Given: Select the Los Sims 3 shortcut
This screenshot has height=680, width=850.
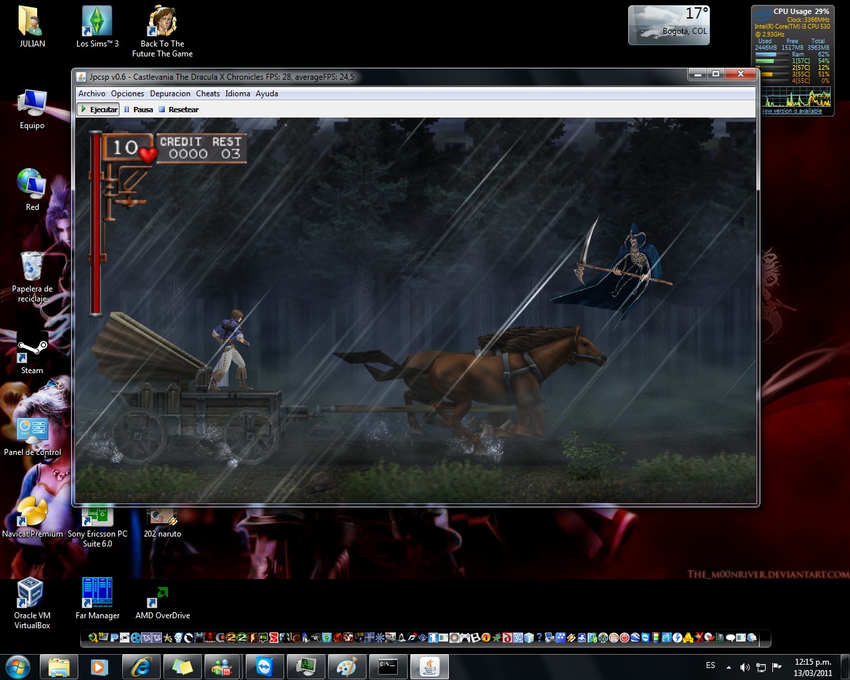Looking at the screenshot, I should [x=98, y=27].
